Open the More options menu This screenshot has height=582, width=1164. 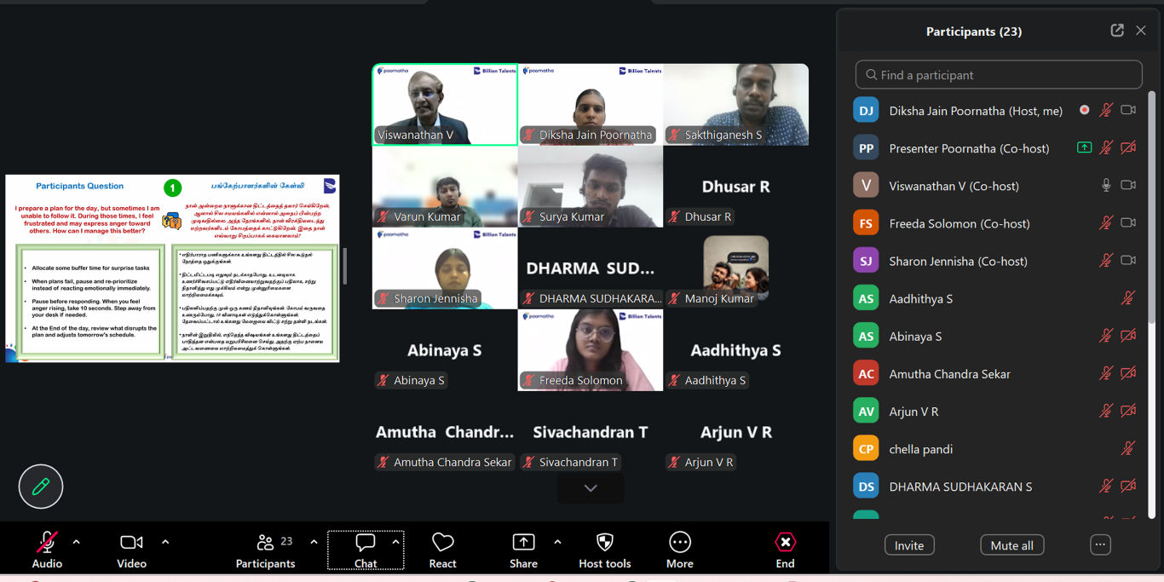coord(680,550)
